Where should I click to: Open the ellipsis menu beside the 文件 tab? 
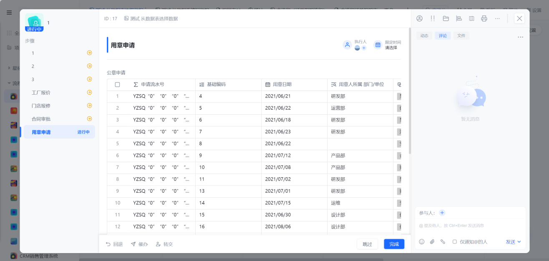pos(520,37)
